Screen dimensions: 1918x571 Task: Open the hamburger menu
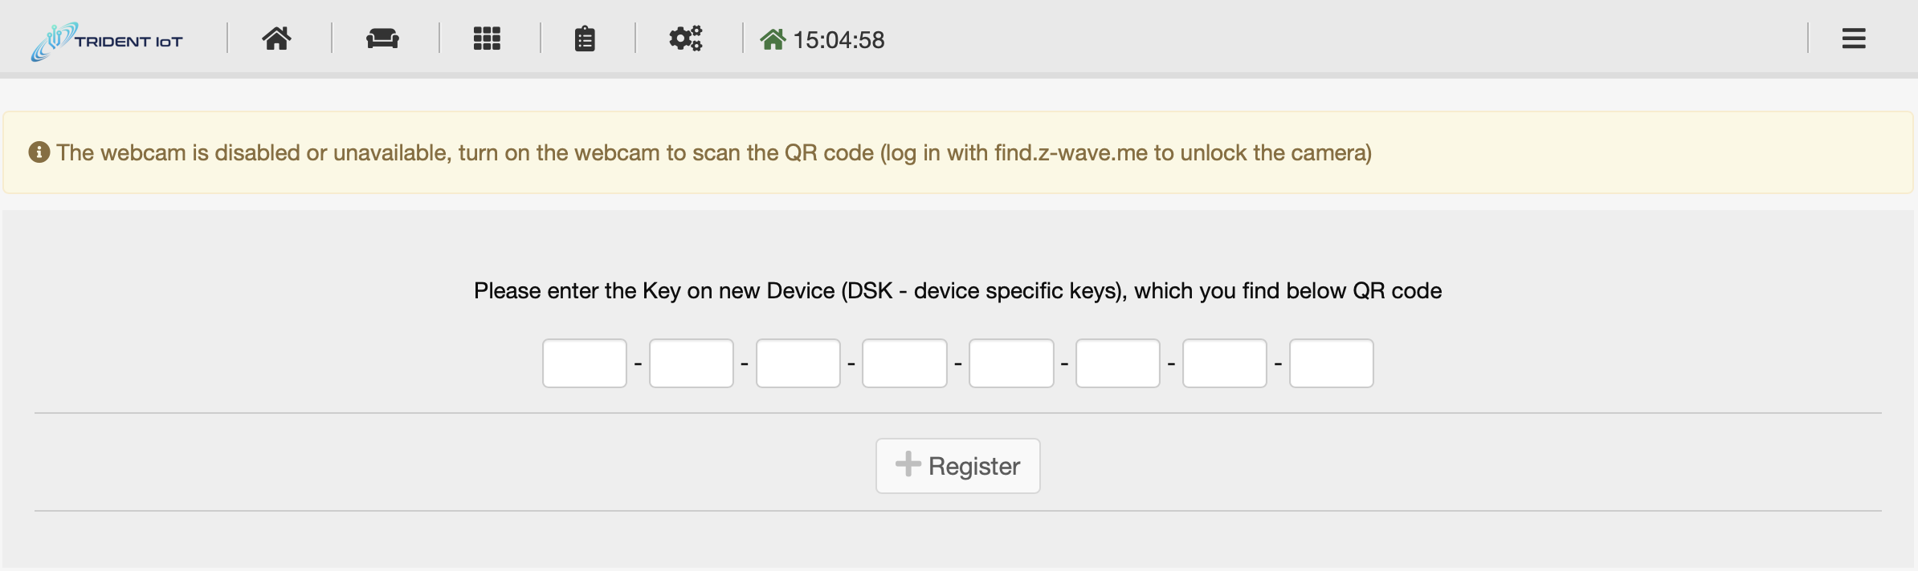click(1854, 38)
